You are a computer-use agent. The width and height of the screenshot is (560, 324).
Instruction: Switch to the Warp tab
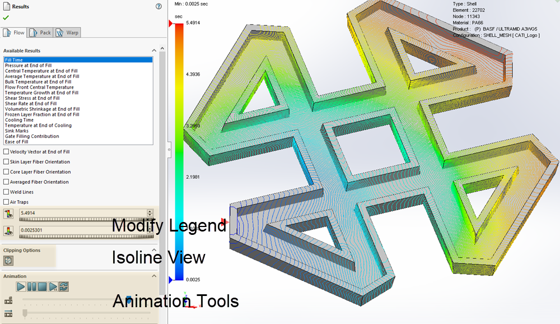(67, 33)
